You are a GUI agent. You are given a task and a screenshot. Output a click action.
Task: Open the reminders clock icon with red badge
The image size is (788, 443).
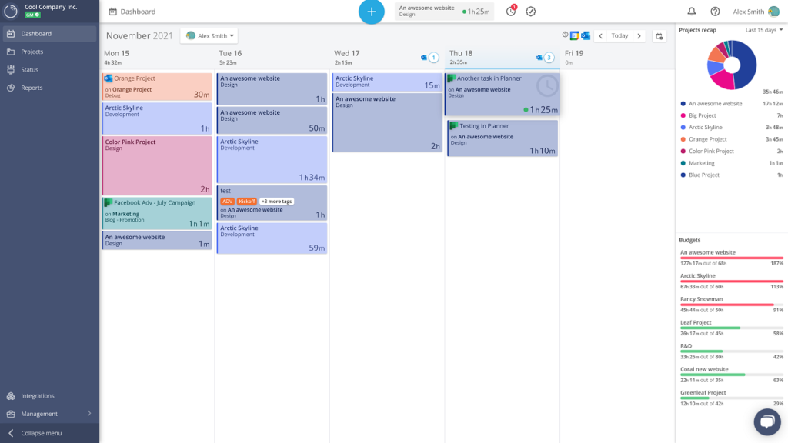pyautogui.click(x=509, y=11)
